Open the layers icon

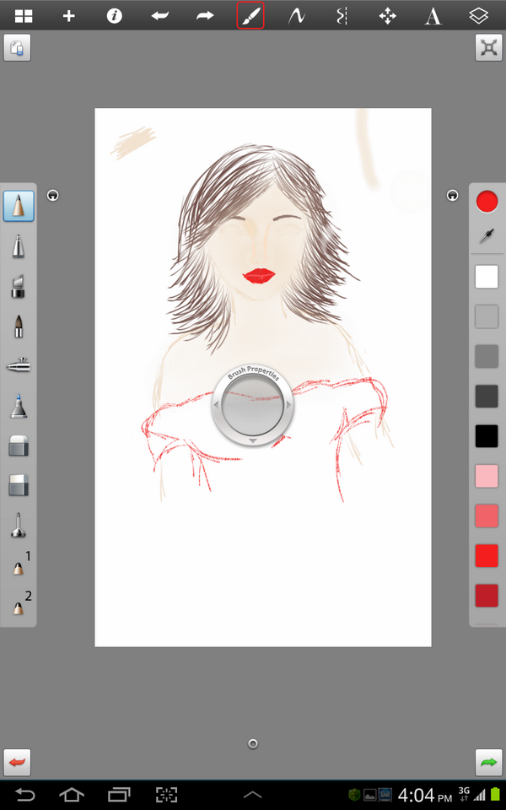479,16
